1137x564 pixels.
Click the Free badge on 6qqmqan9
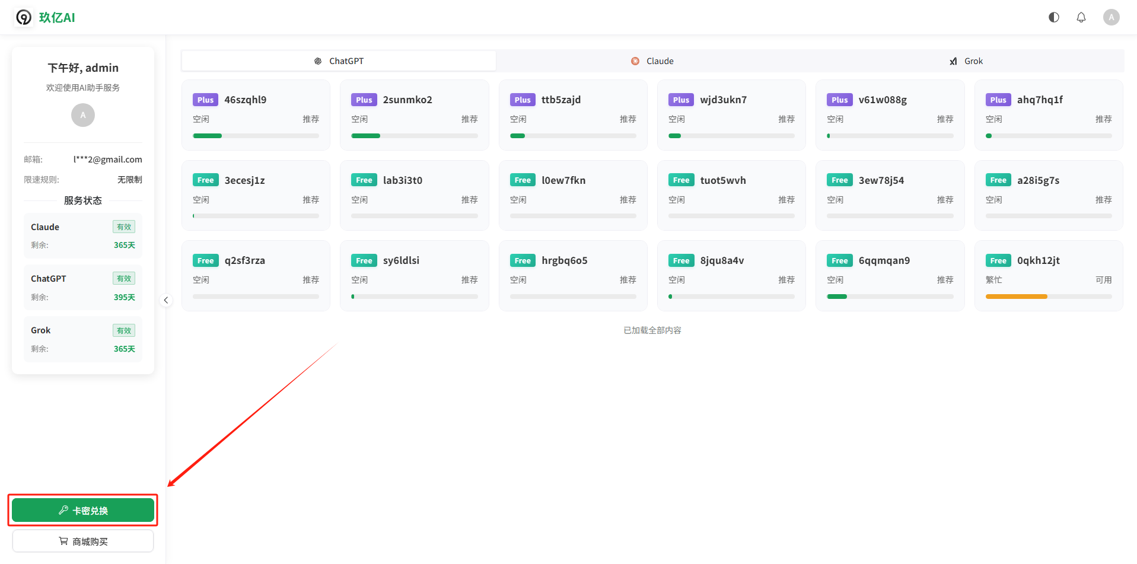839,260
